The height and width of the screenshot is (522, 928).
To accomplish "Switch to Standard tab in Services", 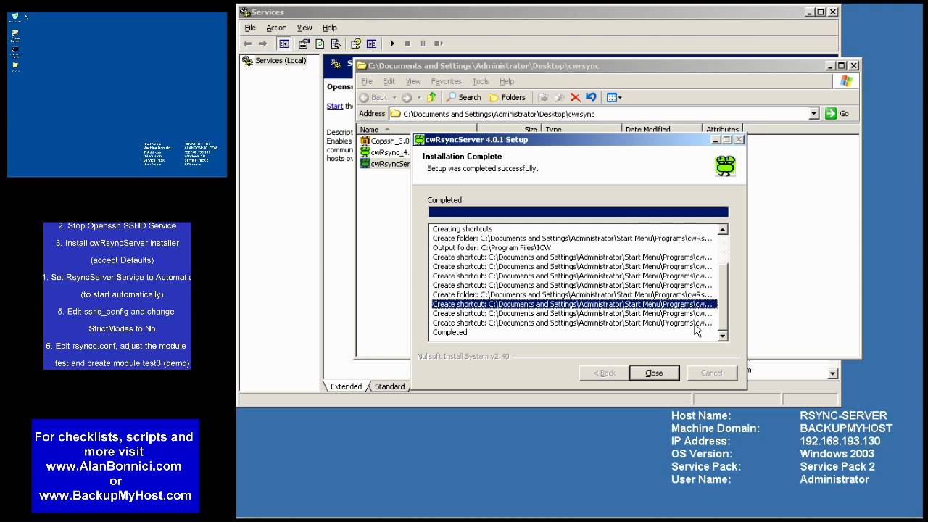I will pos(389,386).
